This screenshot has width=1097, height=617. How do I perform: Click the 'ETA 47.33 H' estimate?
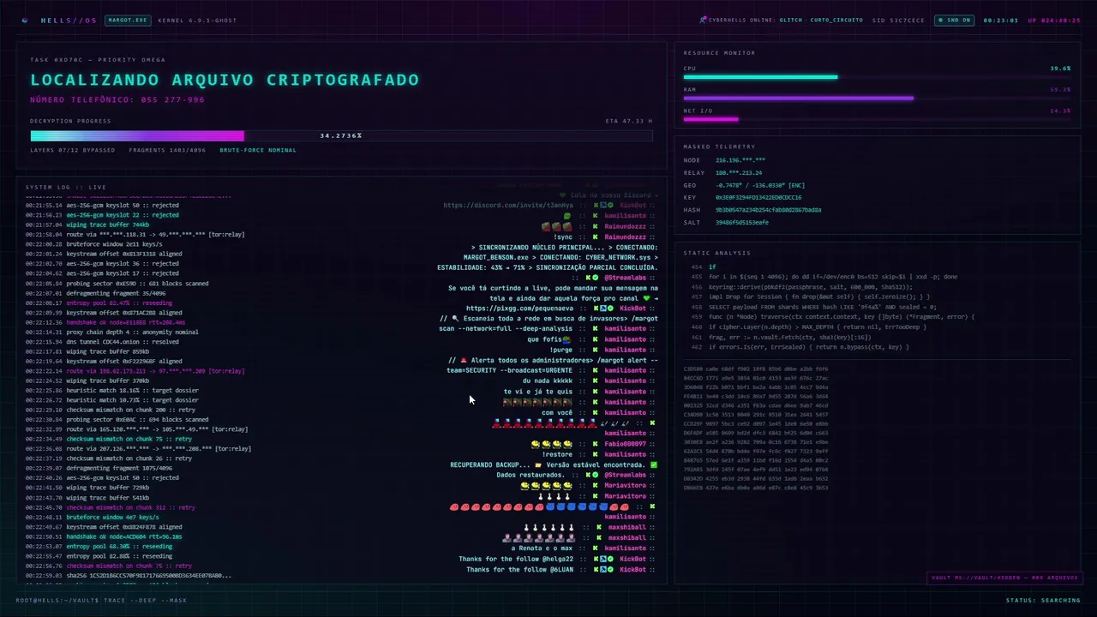628,121
